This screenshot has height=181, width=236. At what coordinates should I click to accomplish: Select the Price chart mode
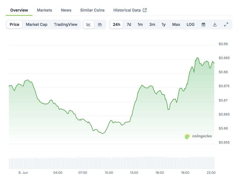pos(15,24)
